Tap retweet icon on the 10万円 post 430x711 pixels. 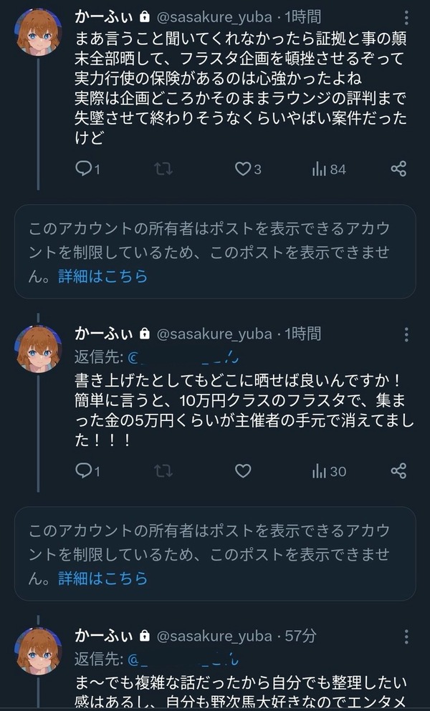[163, 471]
